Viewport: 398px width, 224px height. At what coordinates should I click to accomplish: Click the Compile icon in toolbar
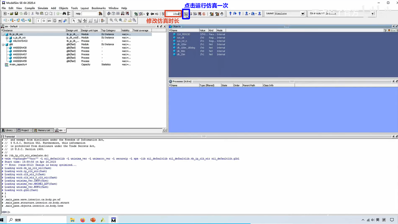click(x=109, y=14)
